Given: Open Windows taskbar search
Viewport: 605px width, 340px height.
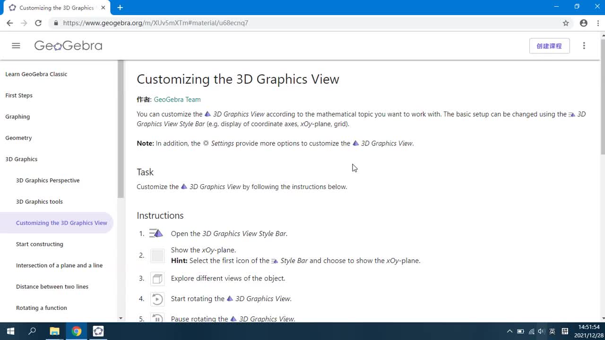Looking at the screenshot, I should (32, 331).
